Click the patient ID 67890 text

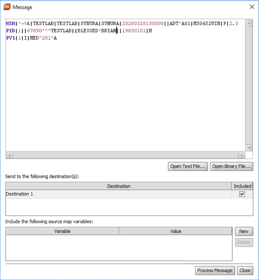[34, 31]
